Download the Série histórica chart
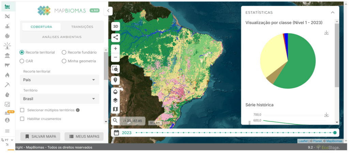The image size is (349, 153). (x=326, y=115)
